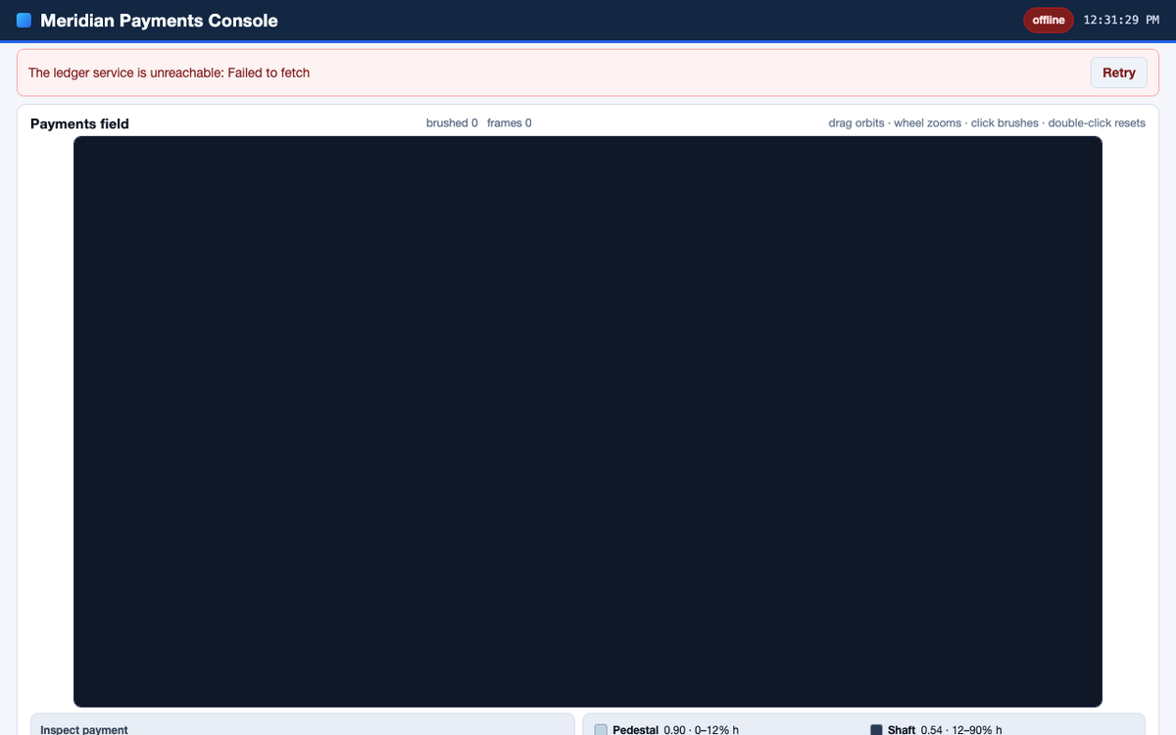1176x735 pixels.
Task: Click the dark payments field canvas
Action: pyautogui.click(x=588, y=421)
